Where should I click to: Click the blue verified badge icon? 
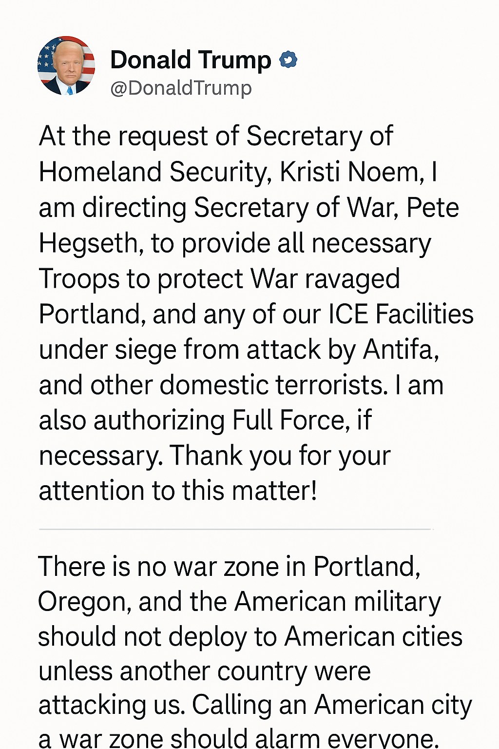[288, 59]
